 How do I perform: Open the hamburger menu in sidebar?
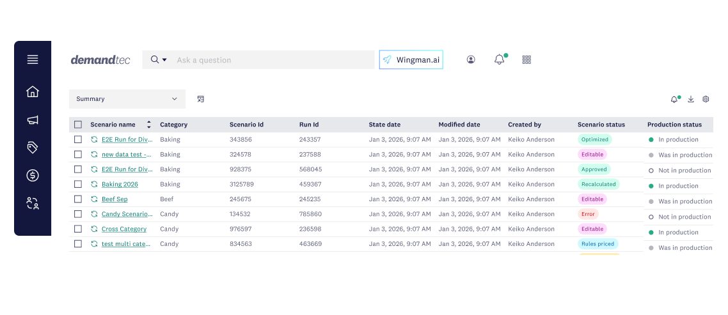(x=33, y=59)
